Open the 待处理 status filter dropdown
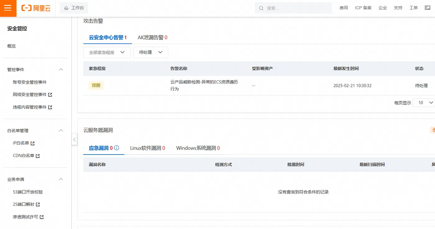 [151, 52]
